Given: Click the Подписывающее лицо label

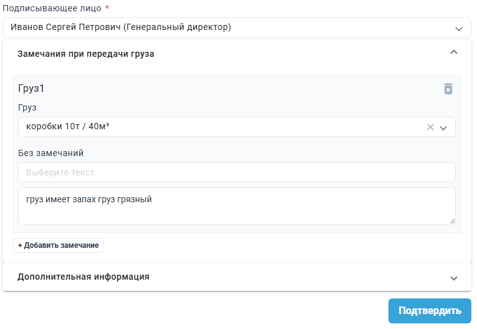Looking at the screenshot, I should tap(52, 8).
